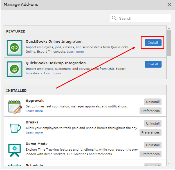Image resolution: width=175 pixels, height=170 pixels.
Task: Install QuickBooks Desktop Integration
Action: click(153, 64)
